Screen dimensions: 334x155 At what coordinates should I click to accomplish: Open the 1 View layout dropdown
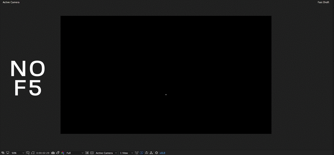(x=126, y=153)
